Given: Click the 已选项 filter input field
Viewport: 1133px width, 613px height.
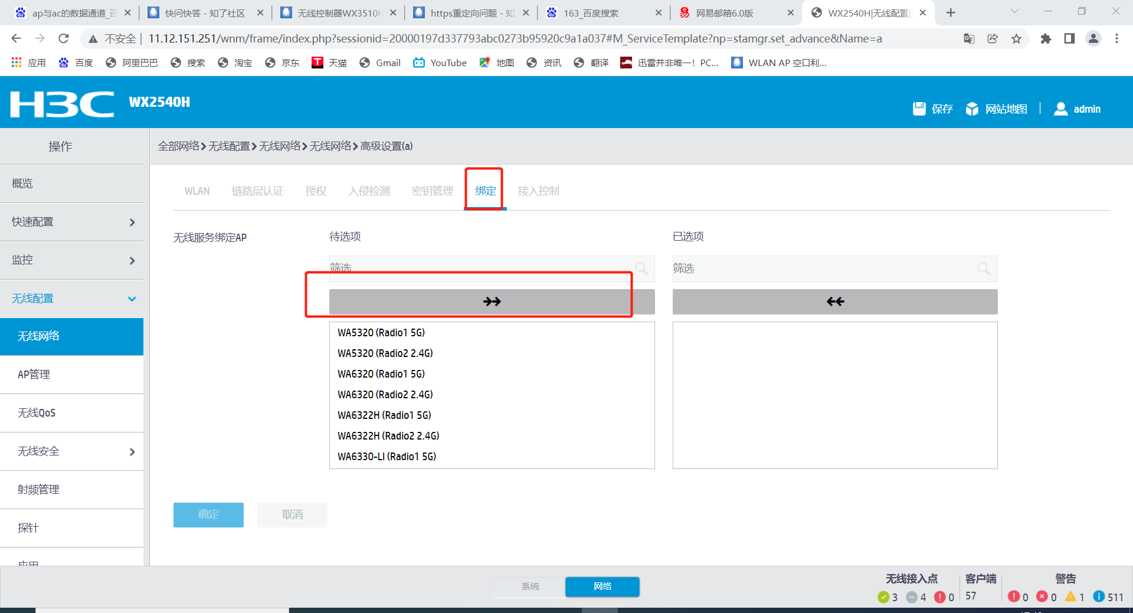Looking at the screenshot, I should click(835, 268).
